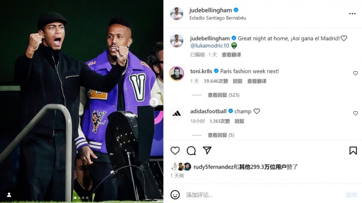Open Estadio Santiago Bernabéu location link
Screen dimensions: 362x203
(x=218, y=18)
